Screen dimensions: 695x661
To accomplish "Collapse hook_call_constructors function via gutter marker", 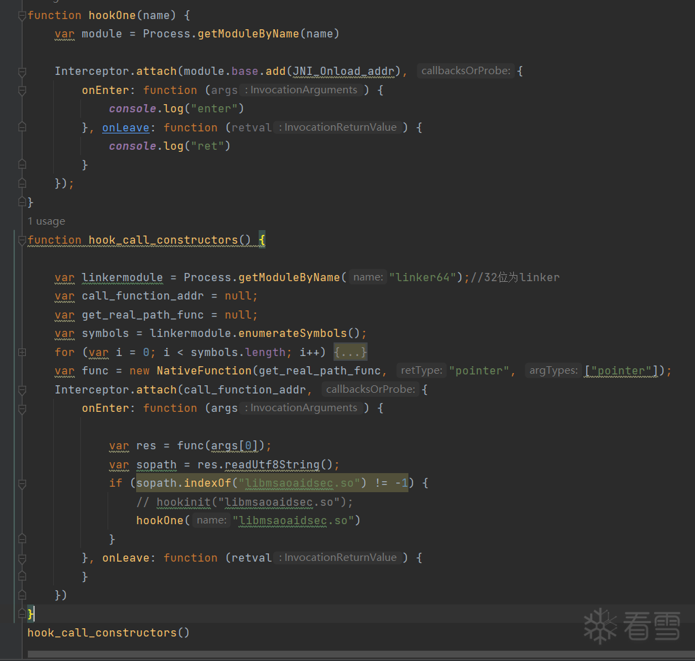I will point(22,241).
